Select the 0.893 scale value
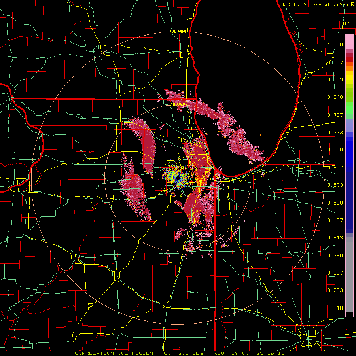Screen dimensions: 356x356 335,80
